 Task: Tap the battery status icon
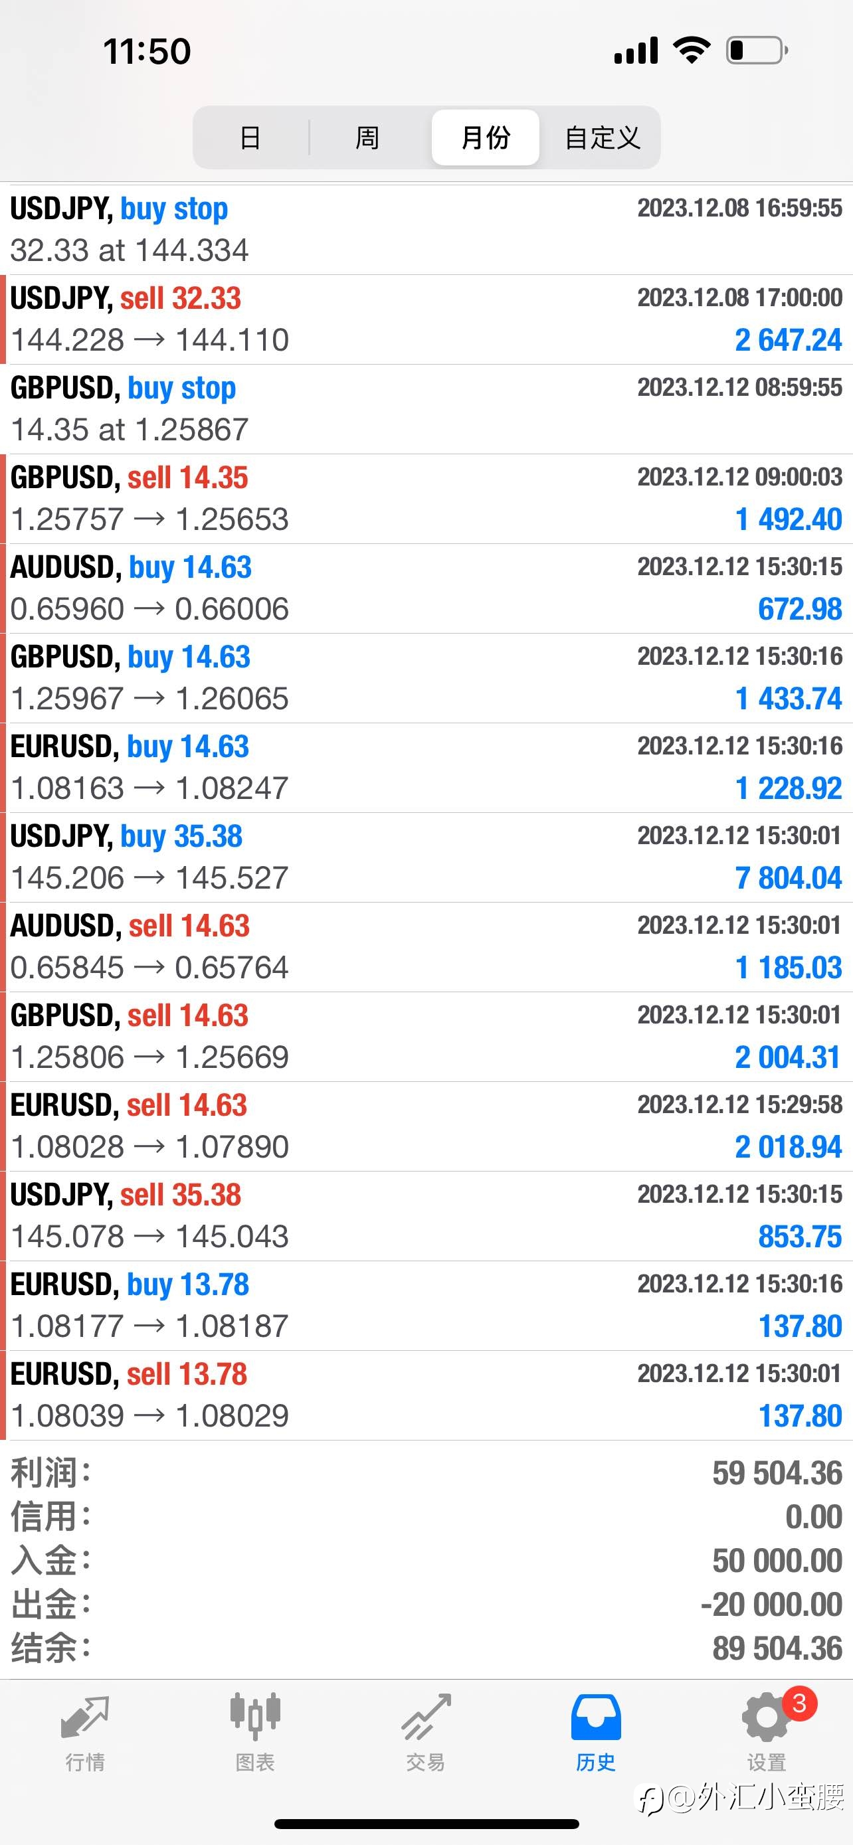tap(757, 50)
